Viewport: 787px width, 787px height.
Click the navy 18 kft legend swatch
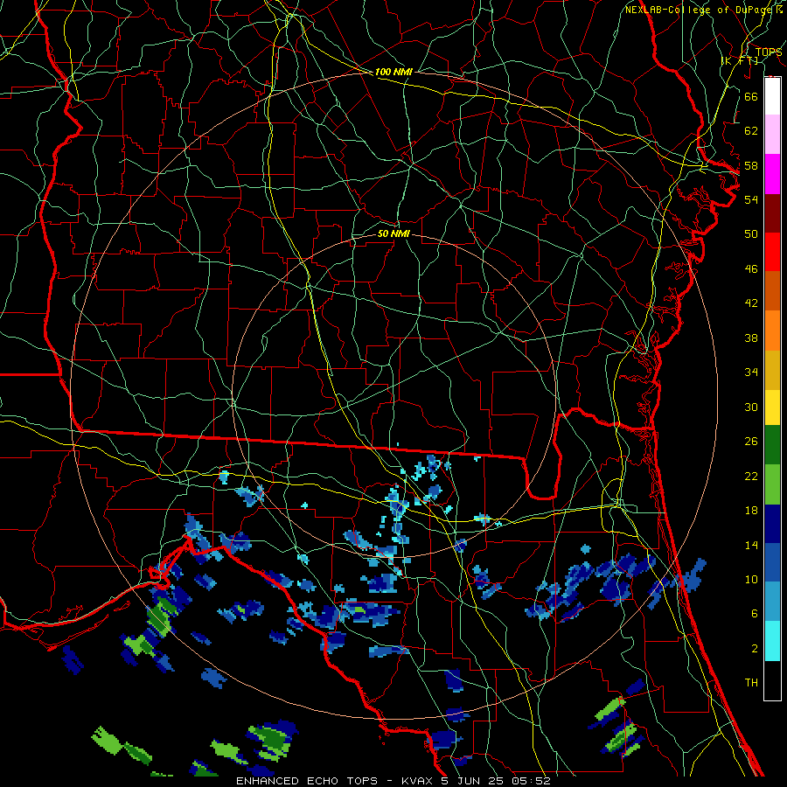[772, 524]
